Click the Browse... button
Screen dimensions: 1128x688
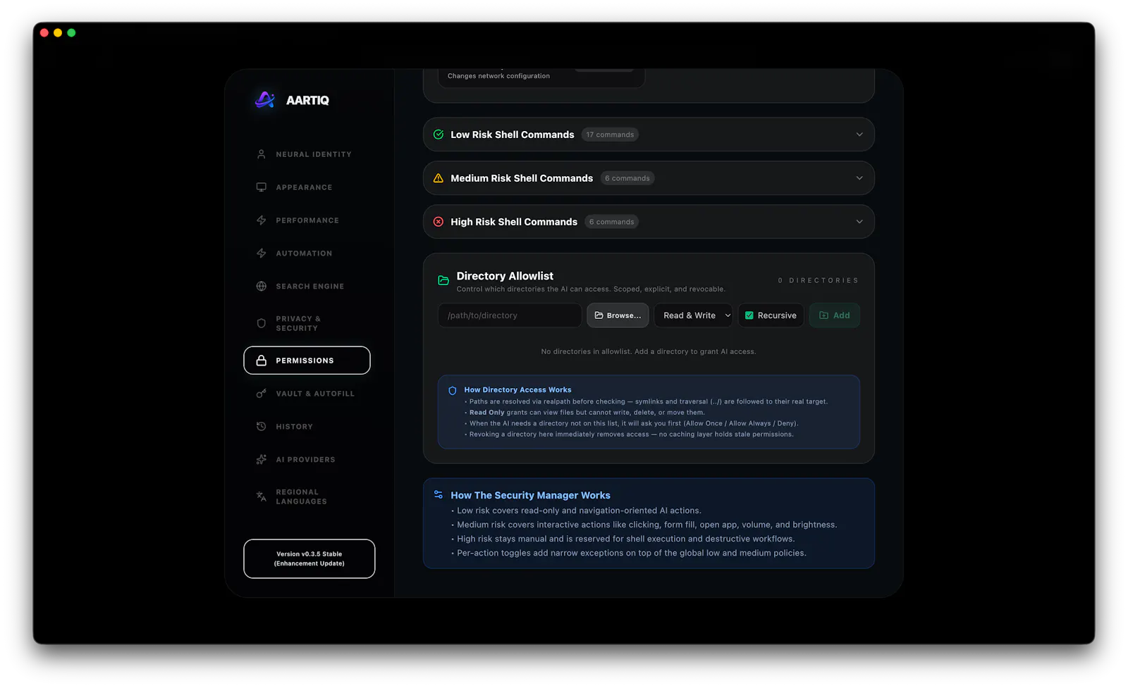coord(618,315)
